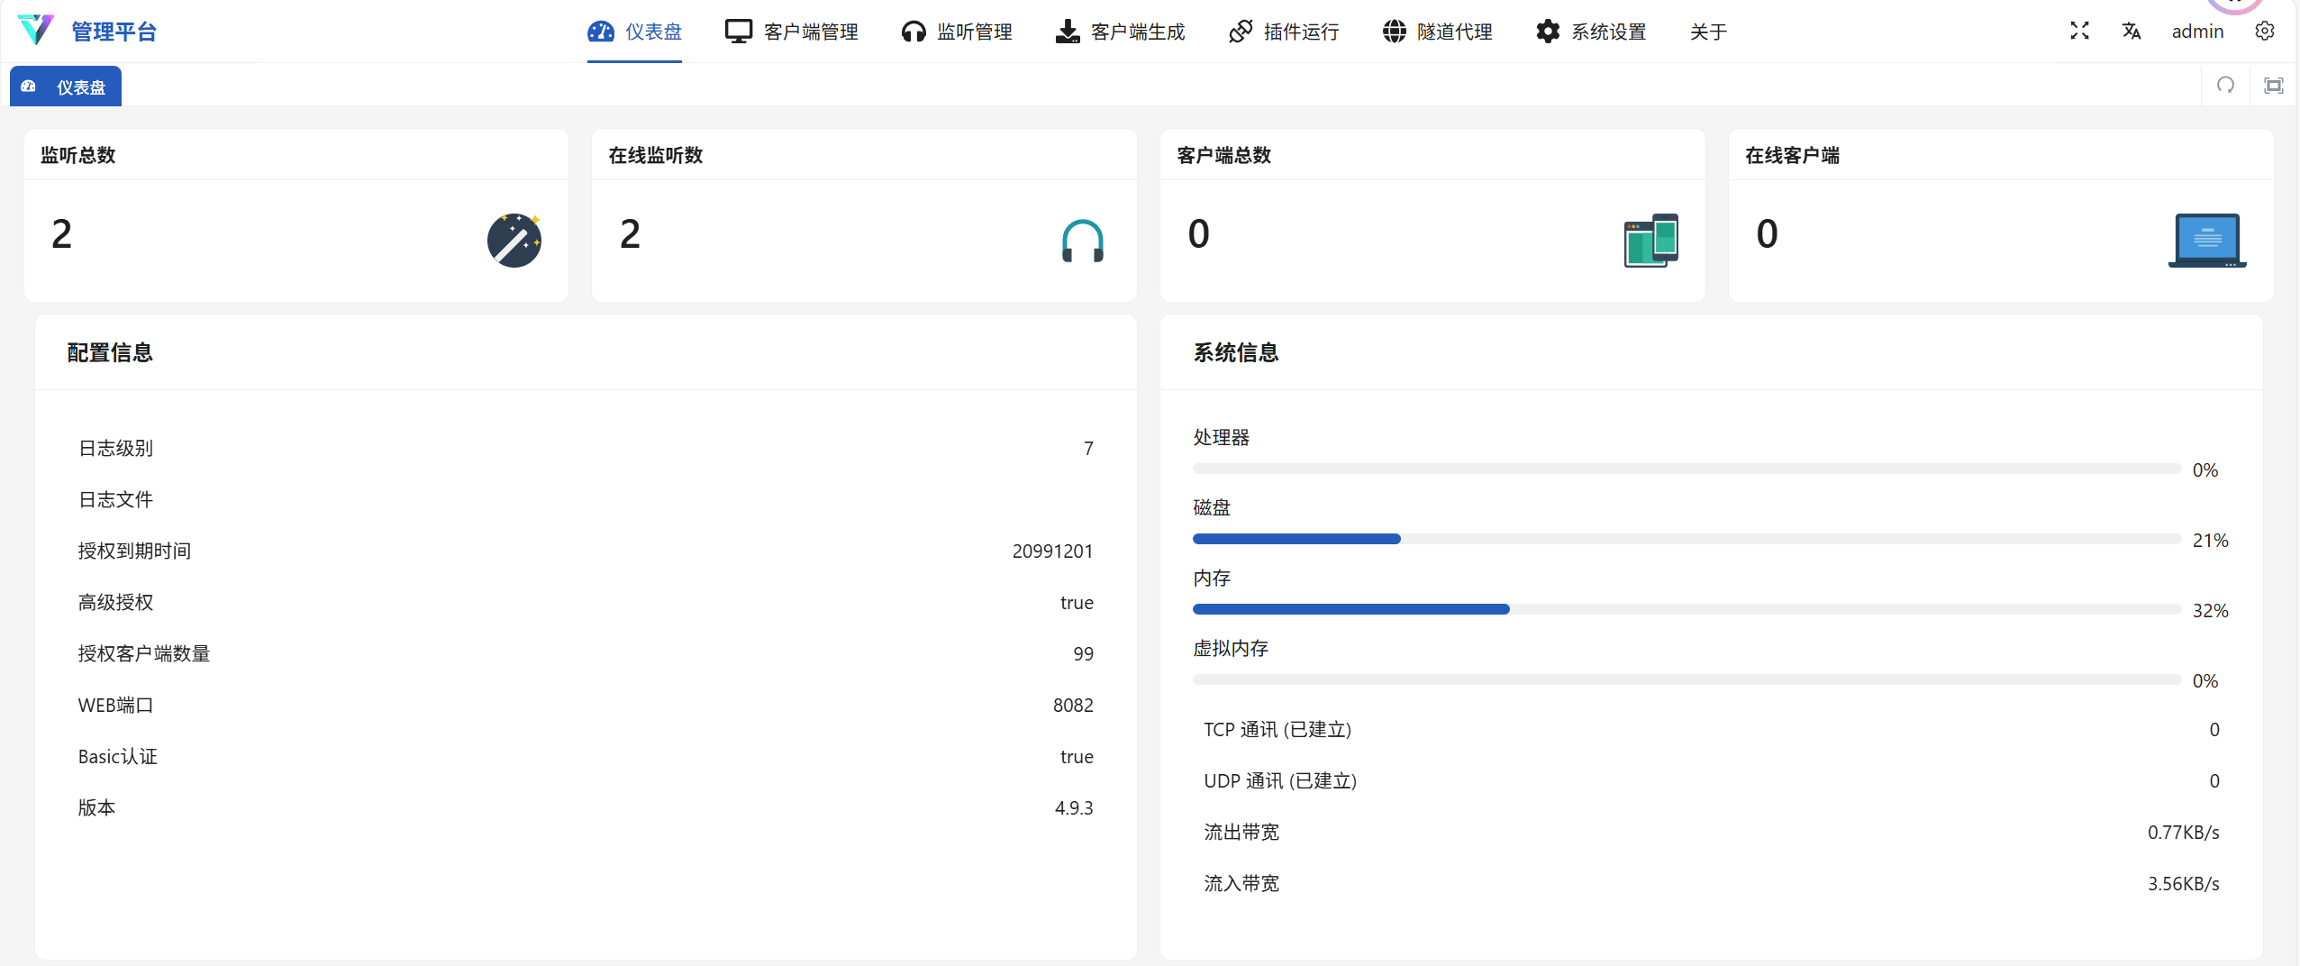Click the headphone icon in online listeners card
This screenshot has width=2300, height=966.
pyautogui.click(x=1082, y=241)
